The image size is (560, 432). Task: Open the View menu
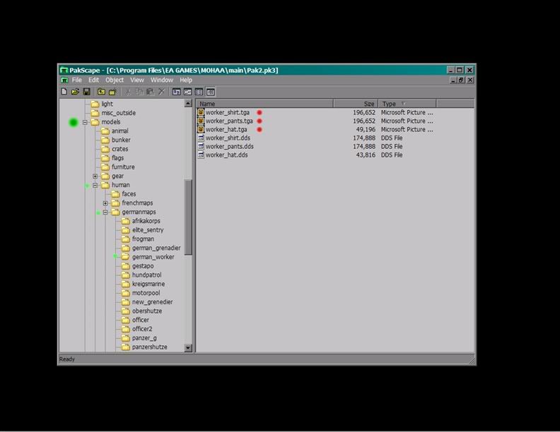pyautogui.click(x=136, y=80)
